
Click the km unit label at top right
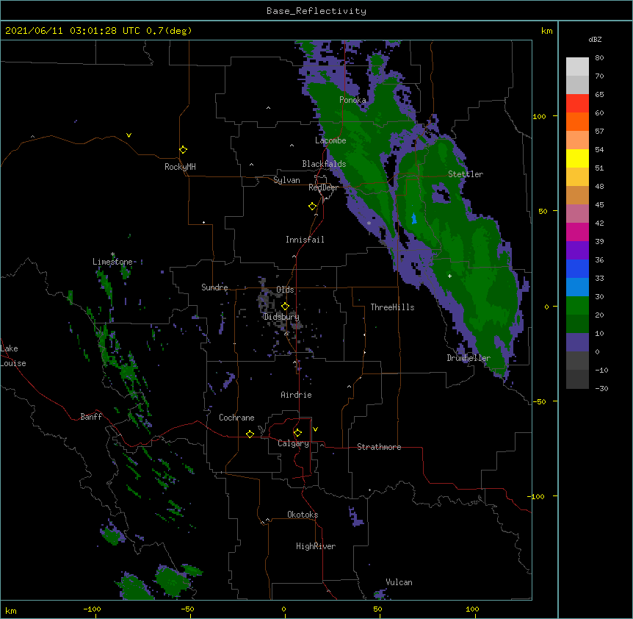(547, 31)
